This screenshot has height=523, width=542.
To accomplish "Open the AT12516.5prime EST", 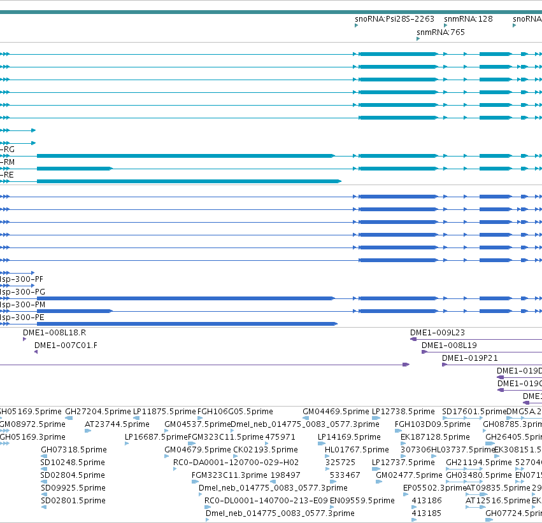I will click(498, 501).
